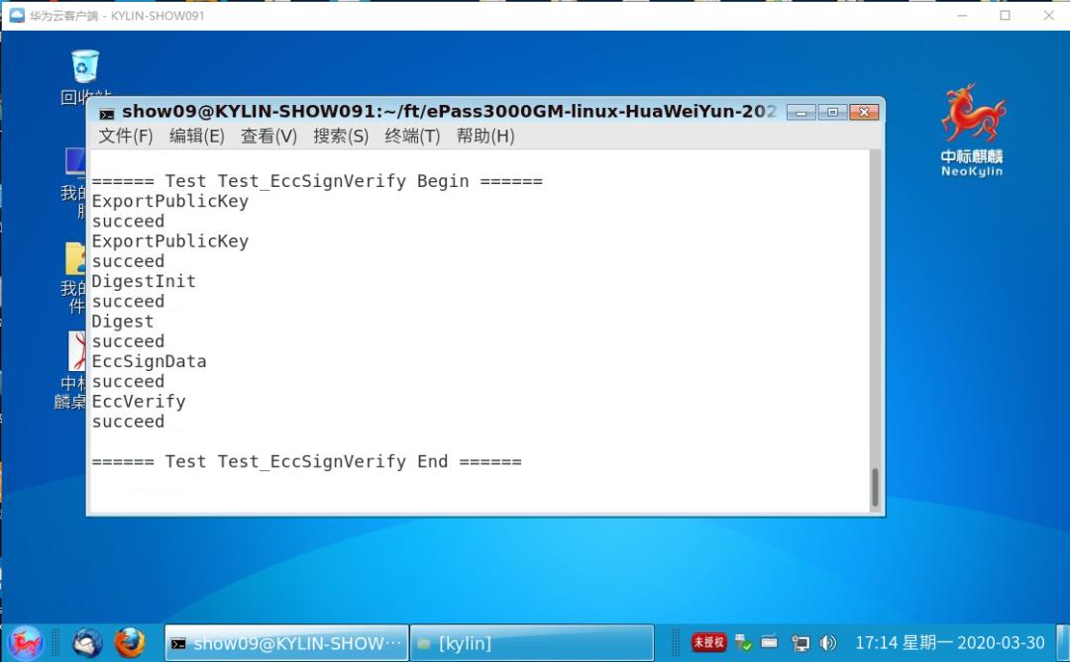This screenshot has height=662, width=1070.
Task: Open the volume speaker icon
Action: [827, 643]
